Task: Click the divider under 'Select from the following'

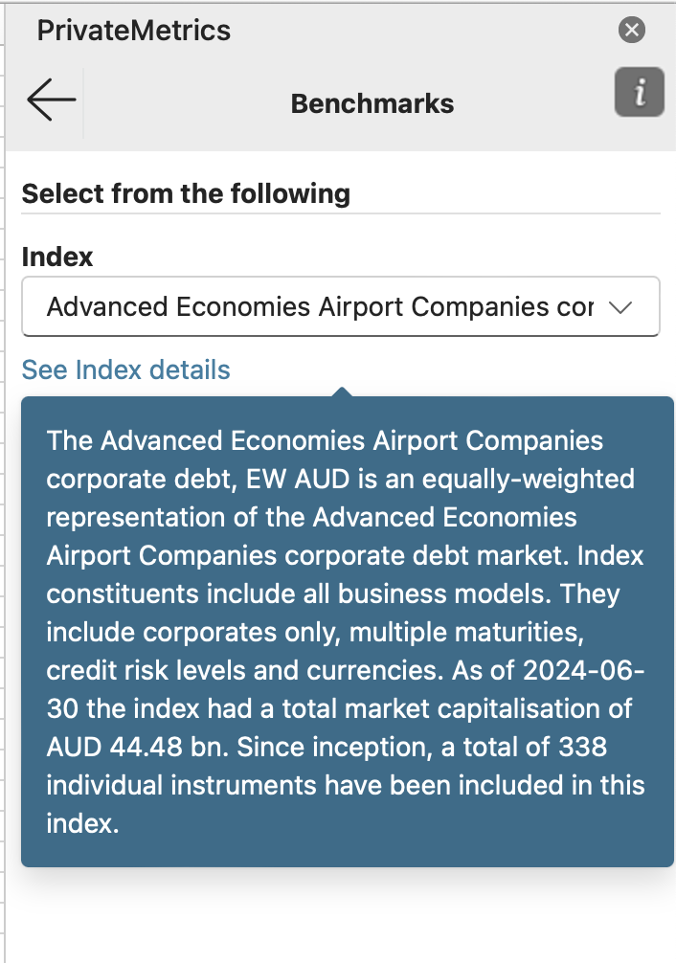Action: [x=341, y=213]
